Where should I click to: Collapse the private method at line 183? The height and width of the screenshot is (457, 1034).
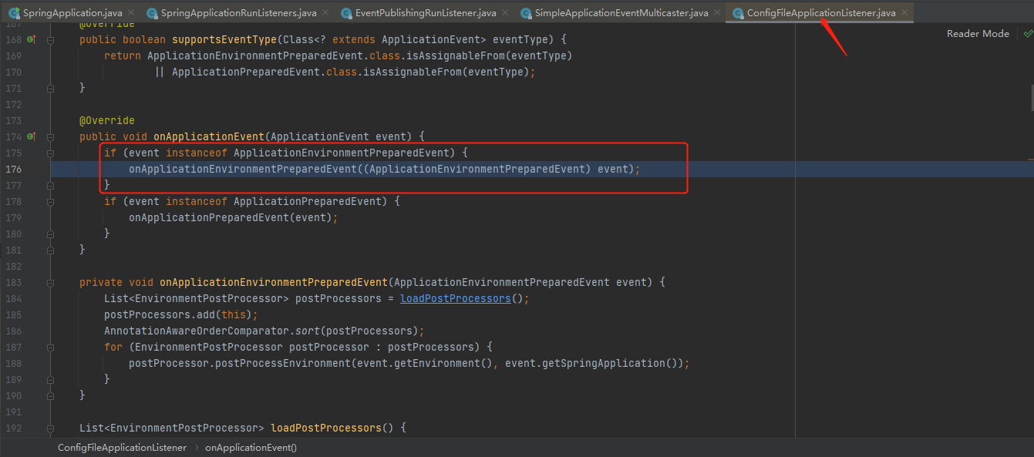pos(51,282)
